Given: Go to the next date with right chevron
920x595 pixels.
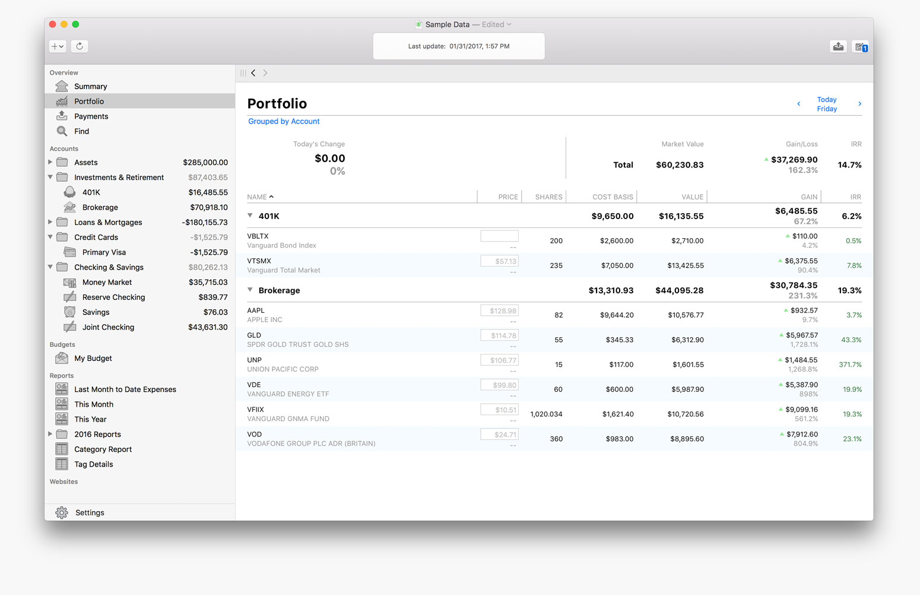Looking at the screenshot, I should coord(859,104).
